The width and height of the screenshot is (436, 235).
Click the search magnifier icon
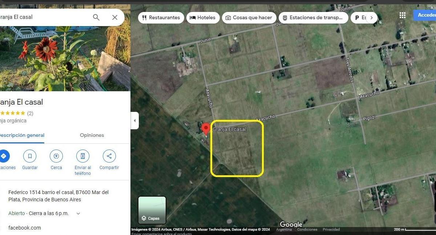click(x=96, y=17)
